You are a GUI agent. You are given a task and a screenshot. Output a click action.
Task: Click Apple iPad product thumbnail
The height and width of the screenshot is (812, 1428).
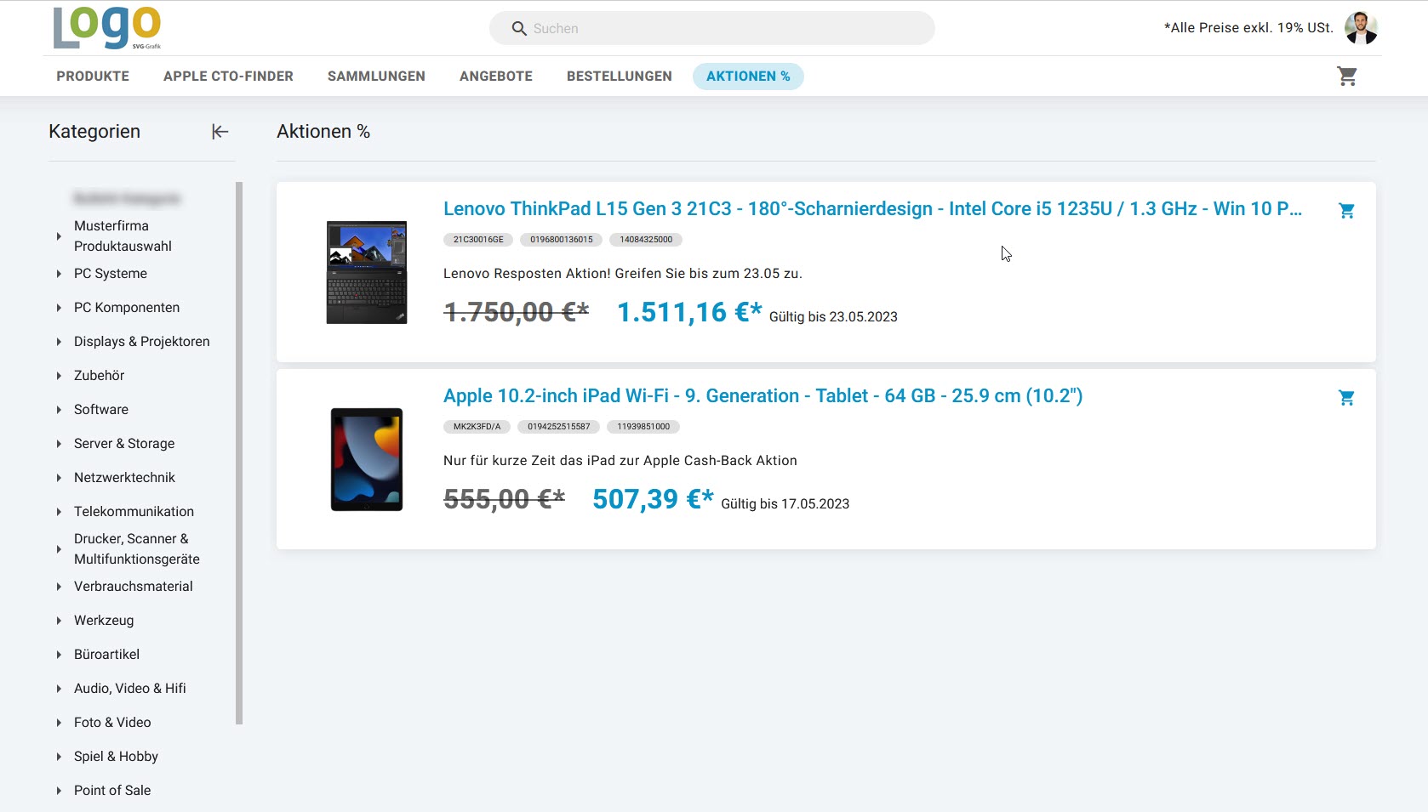[x=367, y=459]
